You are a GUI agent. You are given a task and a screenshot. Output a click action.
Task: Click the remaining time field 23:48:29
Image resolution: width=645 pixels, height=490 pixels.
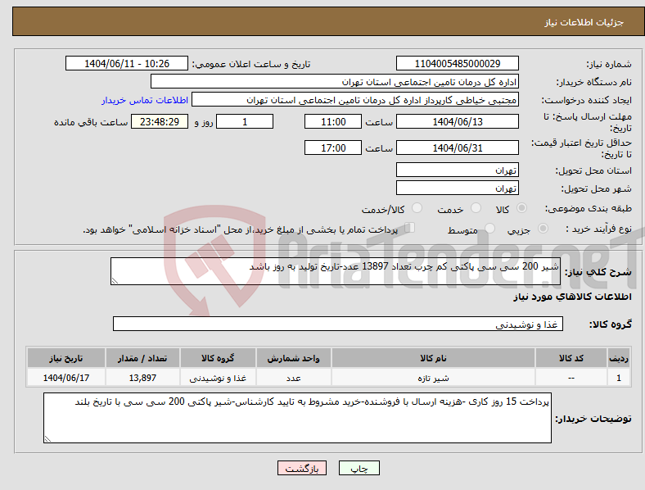[160, 121]
